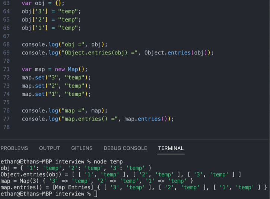Click console.log("obj =", obj) line

click(64, 44)
